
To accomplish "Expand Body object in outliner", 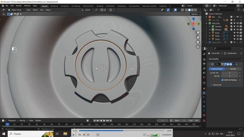I will click(x=210, y=33).
